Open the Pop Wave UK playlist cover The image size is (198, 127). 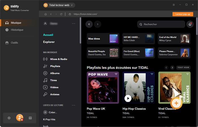point(103,87)
